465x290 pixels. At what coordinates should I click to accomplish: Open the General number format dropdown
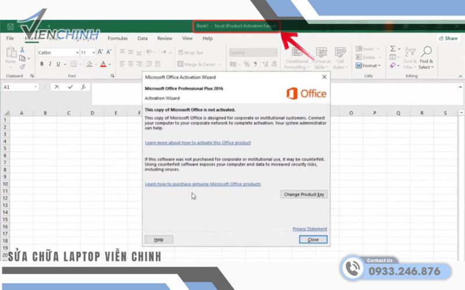pos(275,53)
